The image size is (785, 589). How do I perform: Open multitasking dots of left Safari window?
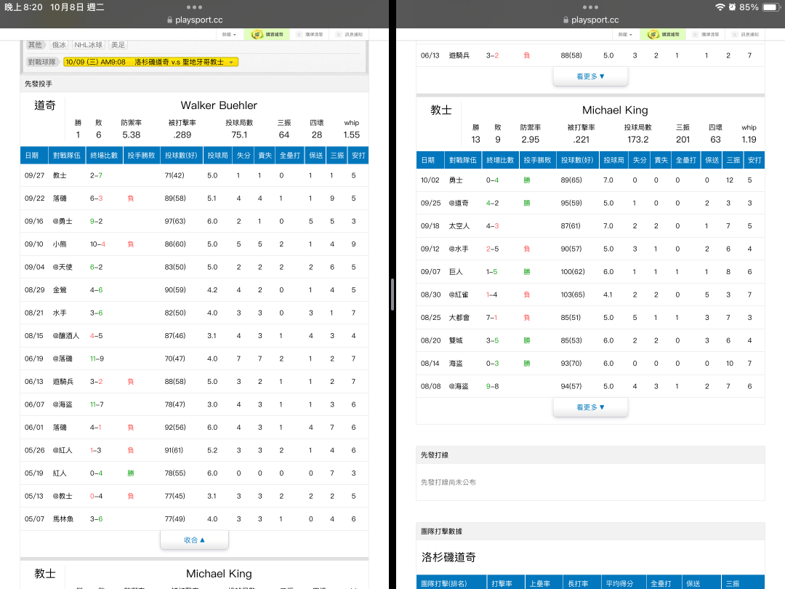click(x=194, y=7)
